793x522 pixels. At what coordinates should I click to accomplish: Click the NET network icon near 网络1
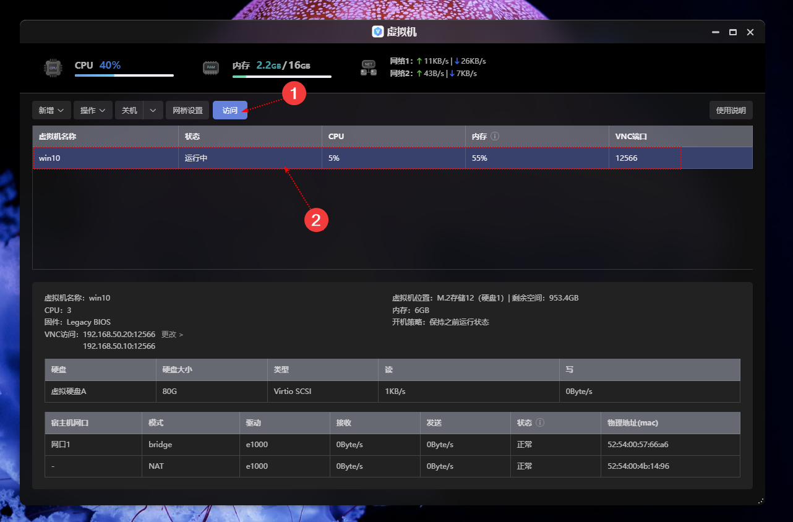pos(368,68)
